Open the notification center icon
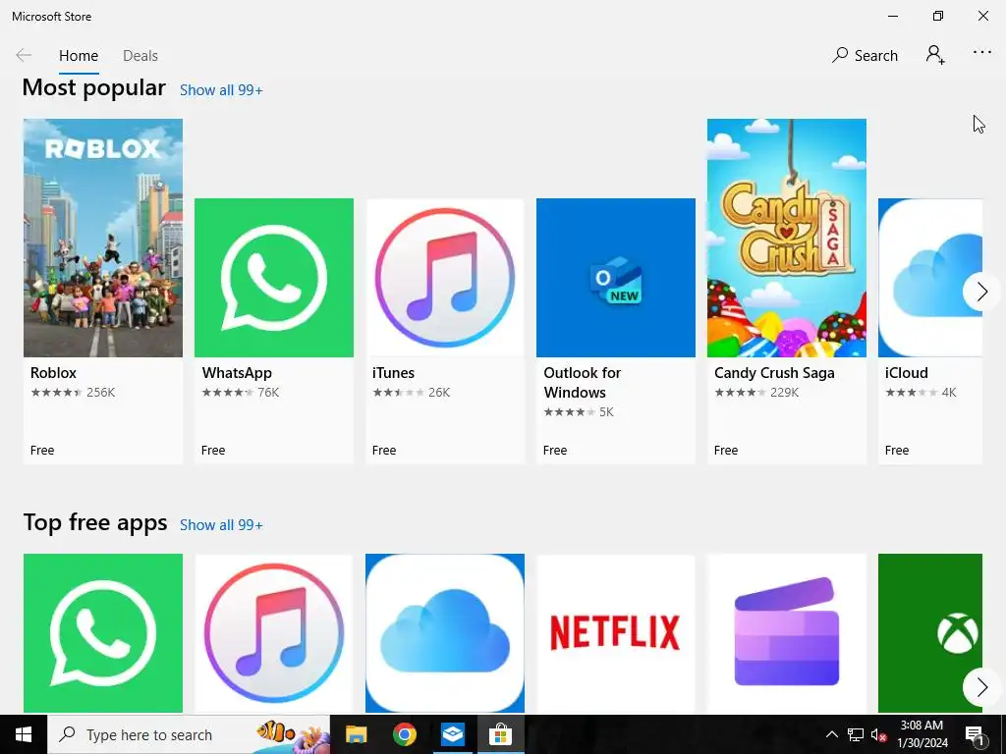The height and width of the screenshot is (754, 1006). pyautogui.click(x=974, y=734)
